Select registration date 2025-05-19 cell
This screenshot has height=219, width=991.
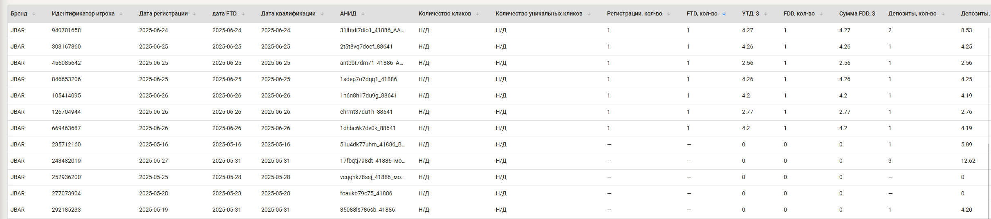click(x=153, y=210)
